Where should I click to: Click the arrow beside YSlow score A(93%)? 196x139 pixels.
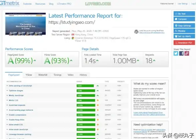point(71,61)
